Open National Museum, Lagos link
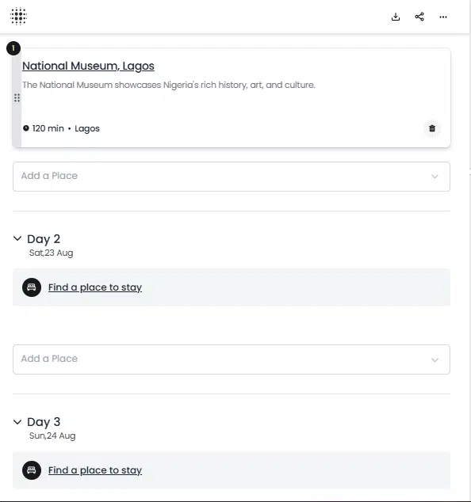Screen dimensions: 471x502 click(88, 66)
